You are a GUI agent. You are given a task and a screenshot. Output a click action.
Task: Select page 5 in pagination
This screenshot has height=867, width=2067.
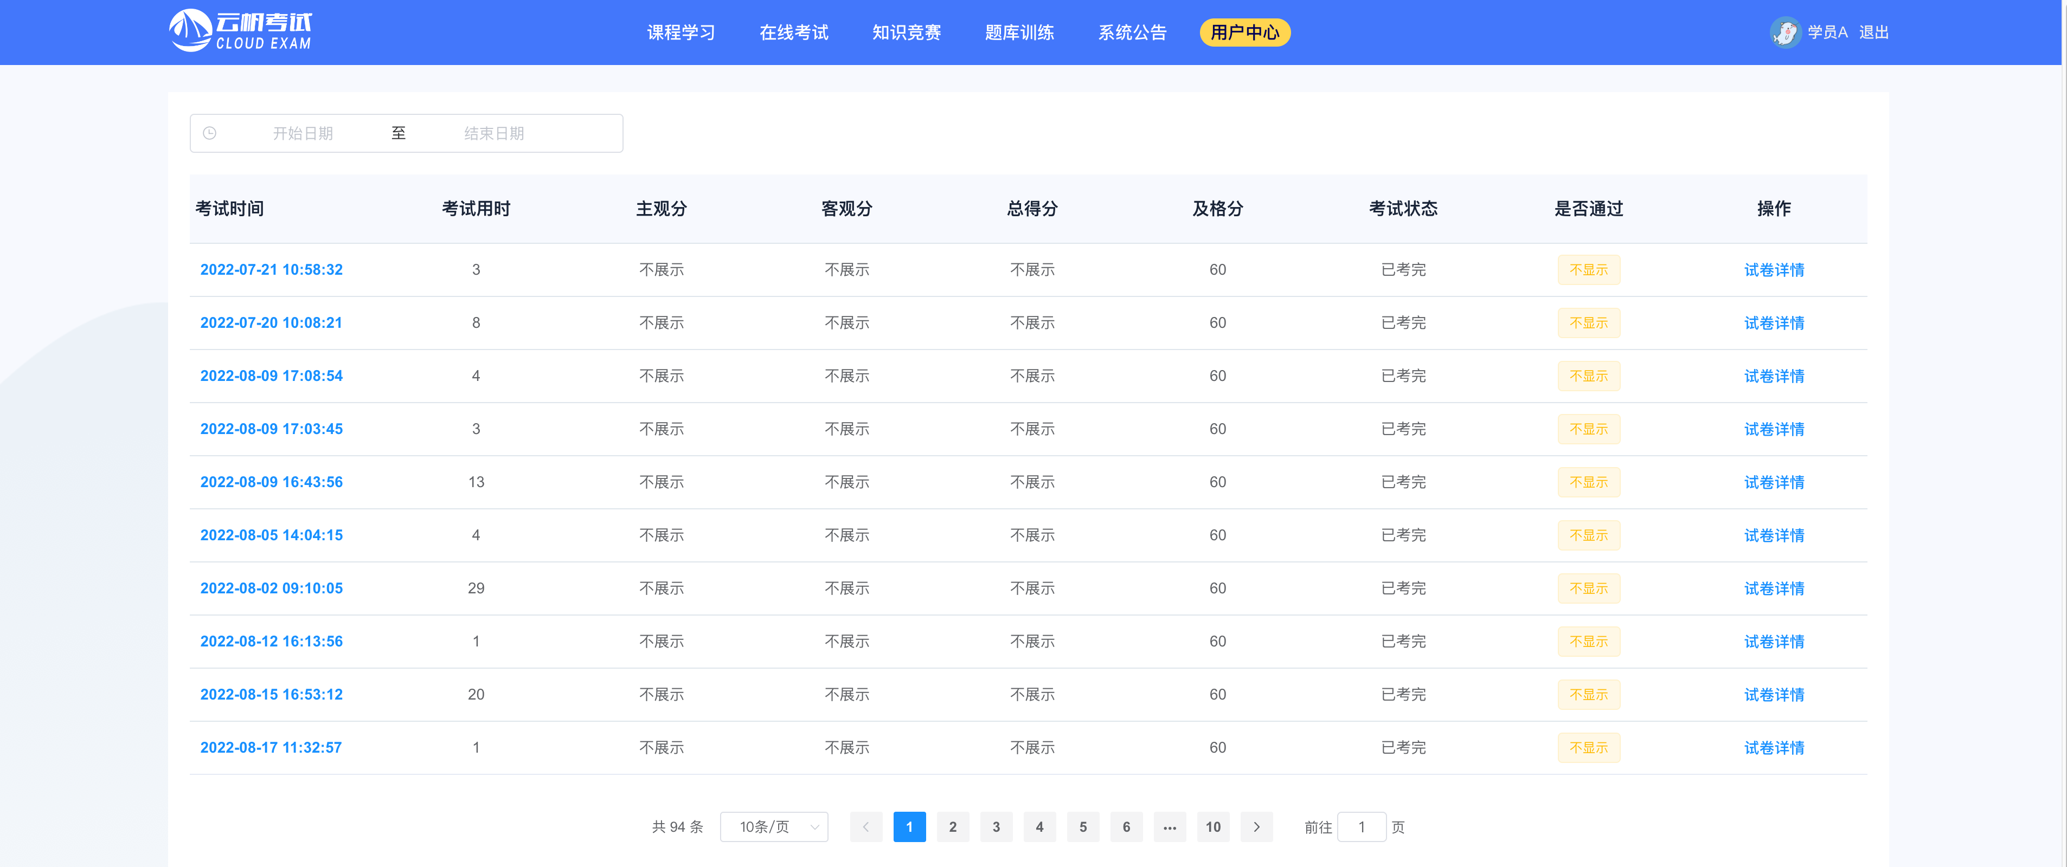tap(1082, 827)
